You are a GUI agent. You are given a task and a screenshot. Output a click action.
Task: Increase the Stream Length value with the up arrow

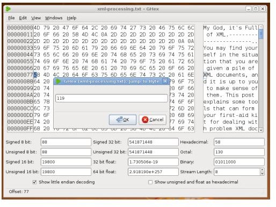[x=262, y=170]
